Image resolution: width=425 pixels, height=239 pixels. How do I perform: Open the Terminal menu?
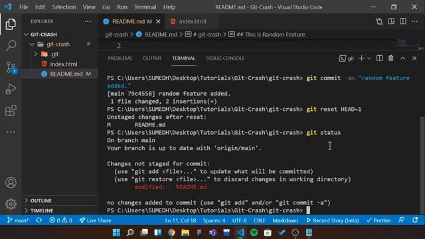coord(145,7)
